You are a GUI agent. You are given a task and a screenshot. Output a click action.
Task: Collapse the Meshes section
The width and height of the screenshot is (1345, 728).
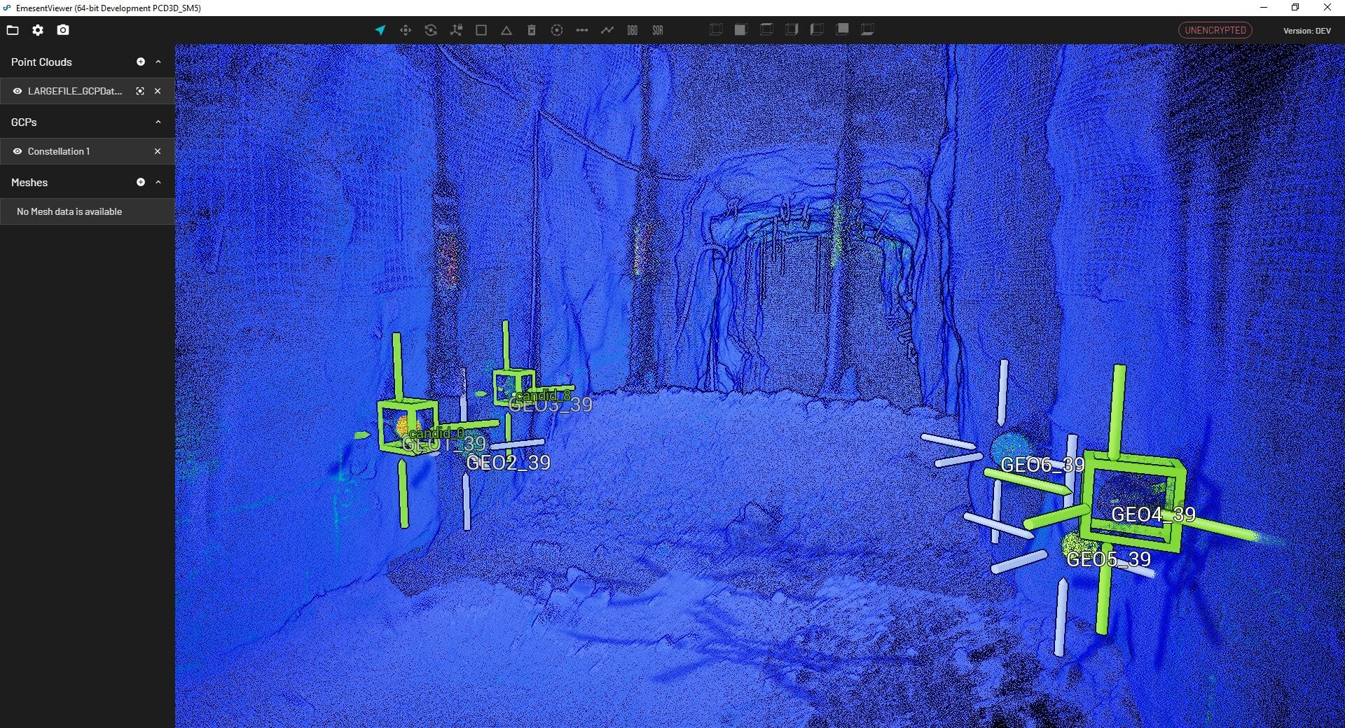158,182
